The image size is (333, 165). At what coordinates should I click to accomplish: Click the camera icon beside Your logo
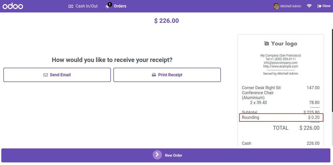(x=266, y=43)
